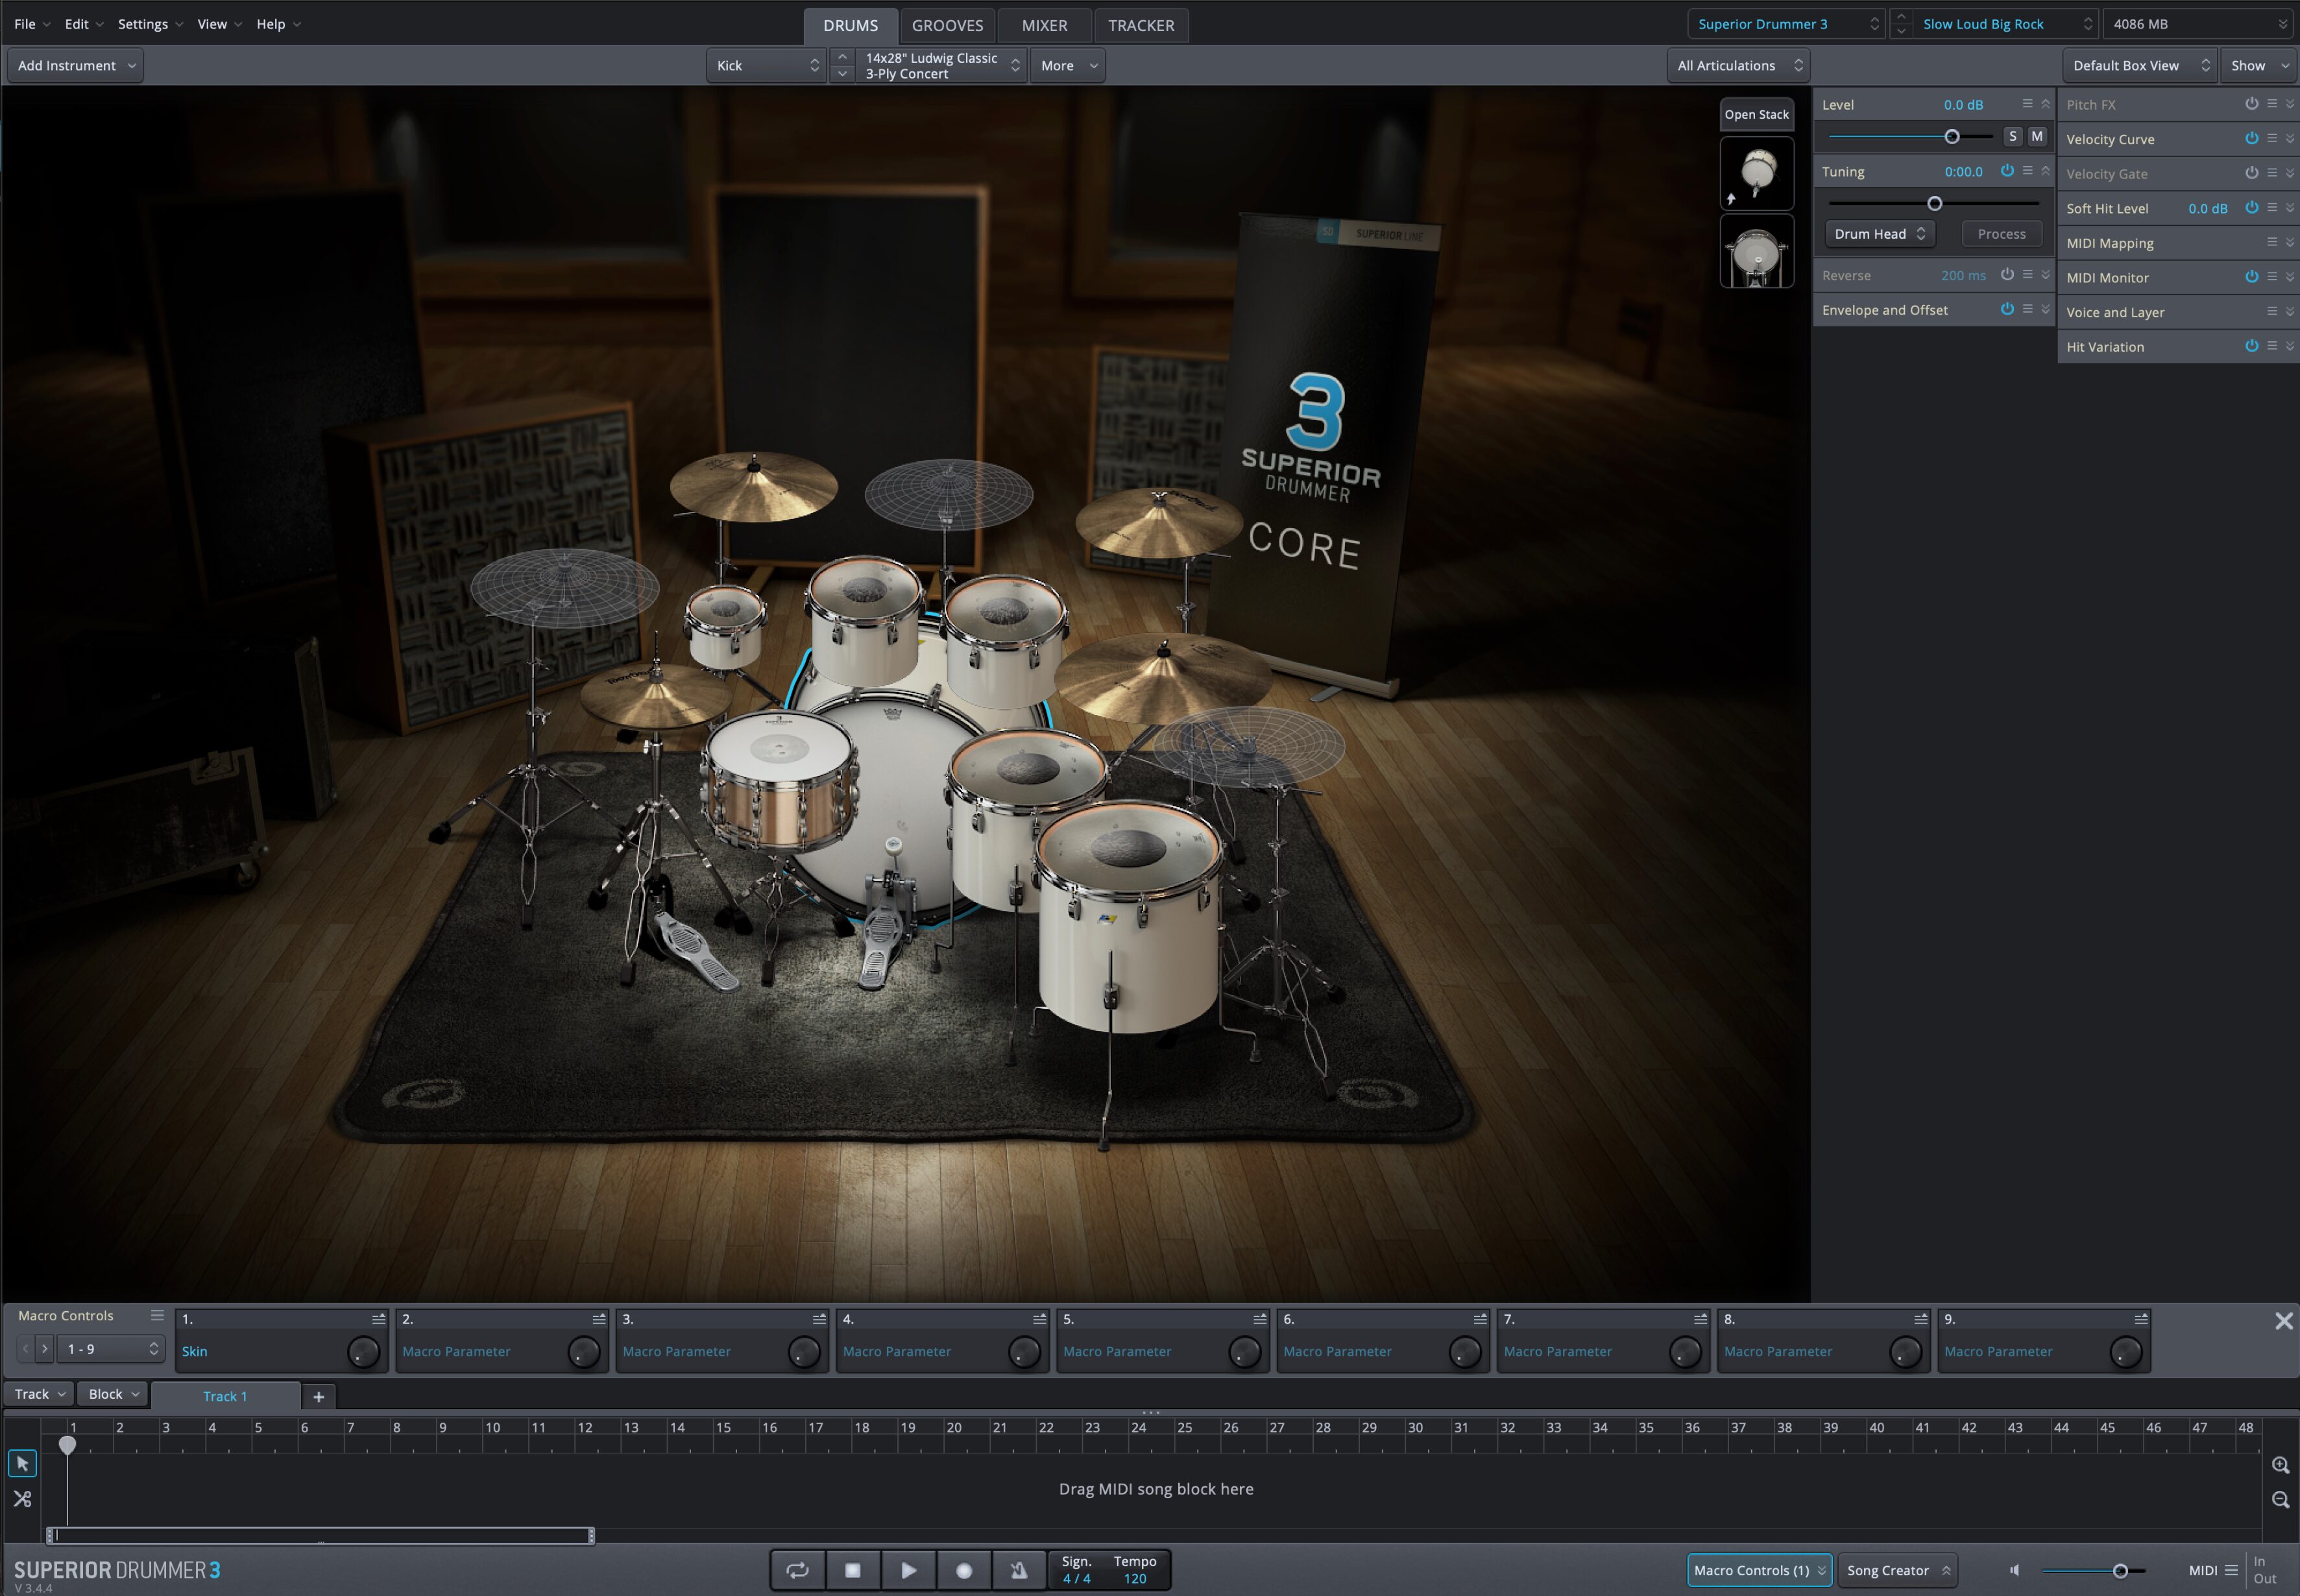Switch to the GROOVES tab

(x=947, y=25)
